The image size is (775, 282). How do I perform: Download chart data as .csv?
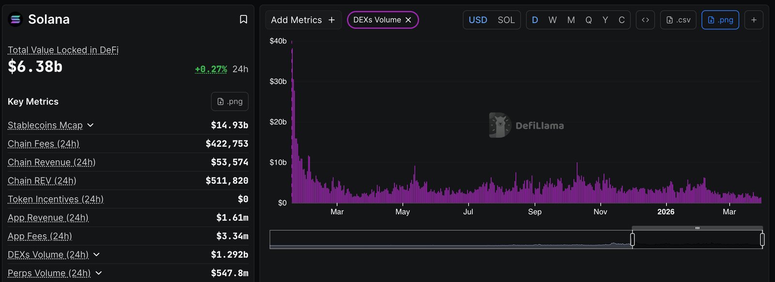click(x=678, y=20)
